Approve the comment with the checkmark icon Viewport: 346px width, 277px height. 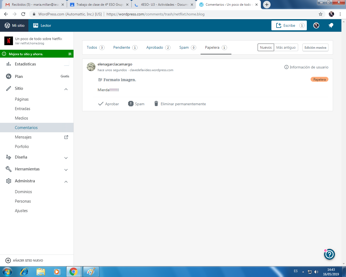pos(101,104)
